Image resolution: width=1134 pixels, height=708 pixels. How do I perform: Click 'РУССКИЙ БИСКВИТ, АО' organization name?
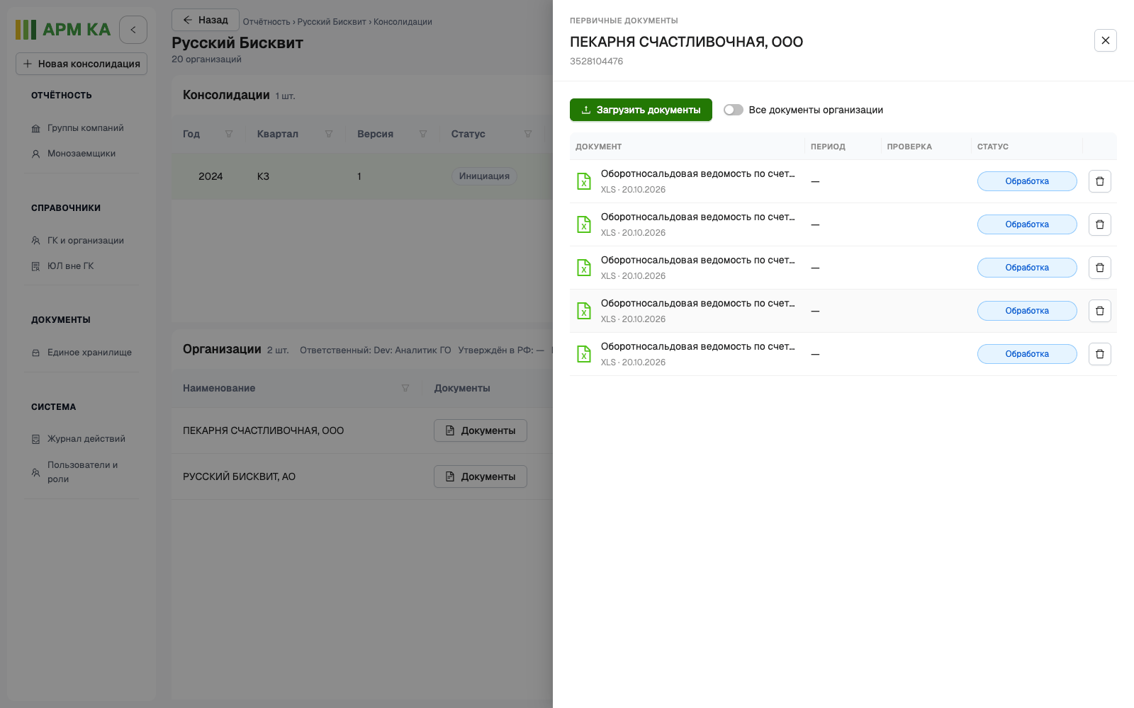[x=239, y=476]
